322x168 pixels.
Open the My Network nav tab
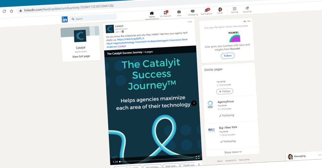pyautogui.click(x=165, y=14)
